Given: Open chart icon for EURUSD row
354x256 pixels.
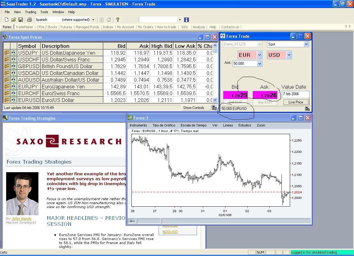Looking at the screenshot, I should (7, 100).
